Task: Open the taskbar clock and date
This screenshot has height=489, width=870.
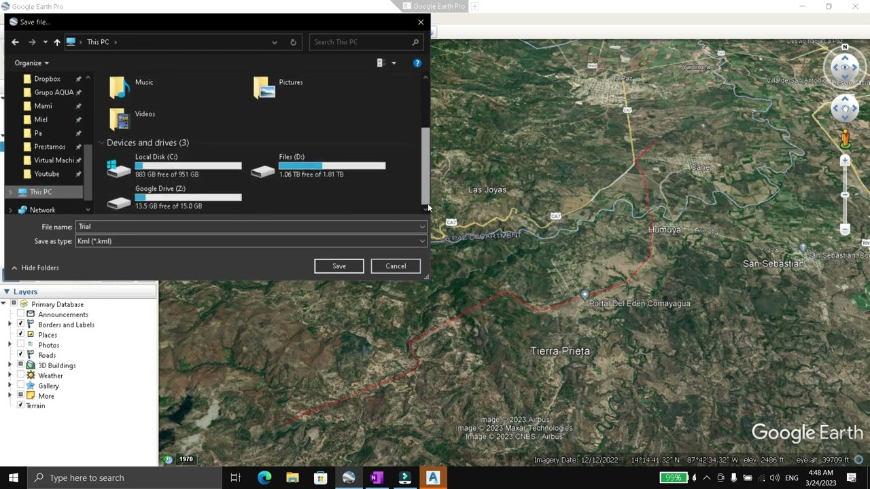Action: [x=822, y=477]
